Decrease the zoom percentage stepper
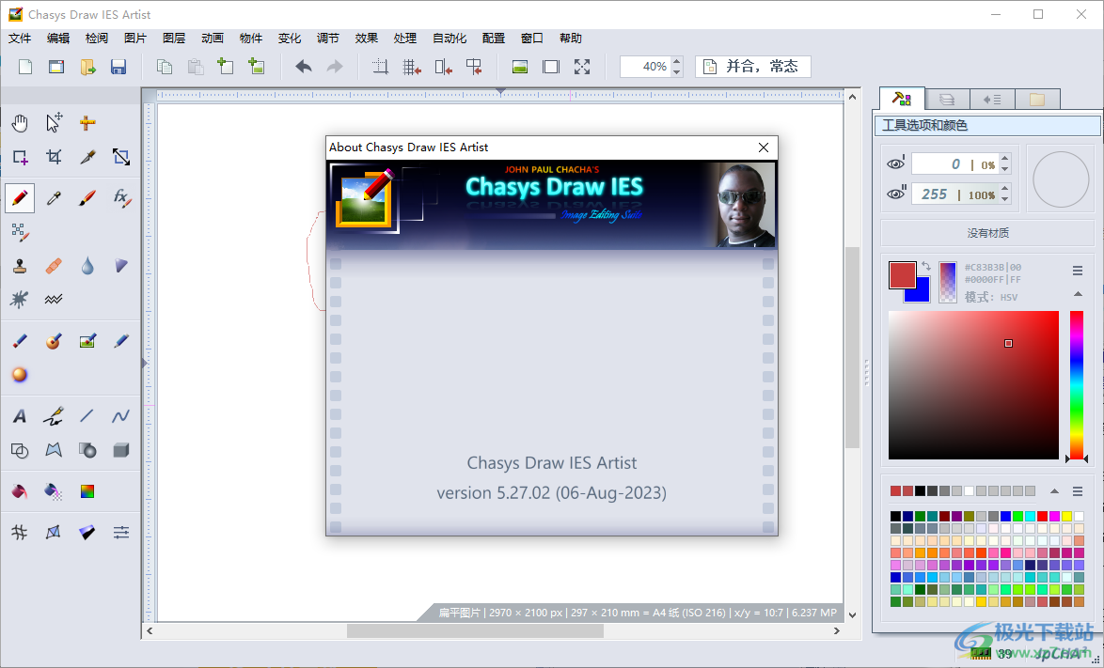This screenshot has height=668, width=1104. 677,71
